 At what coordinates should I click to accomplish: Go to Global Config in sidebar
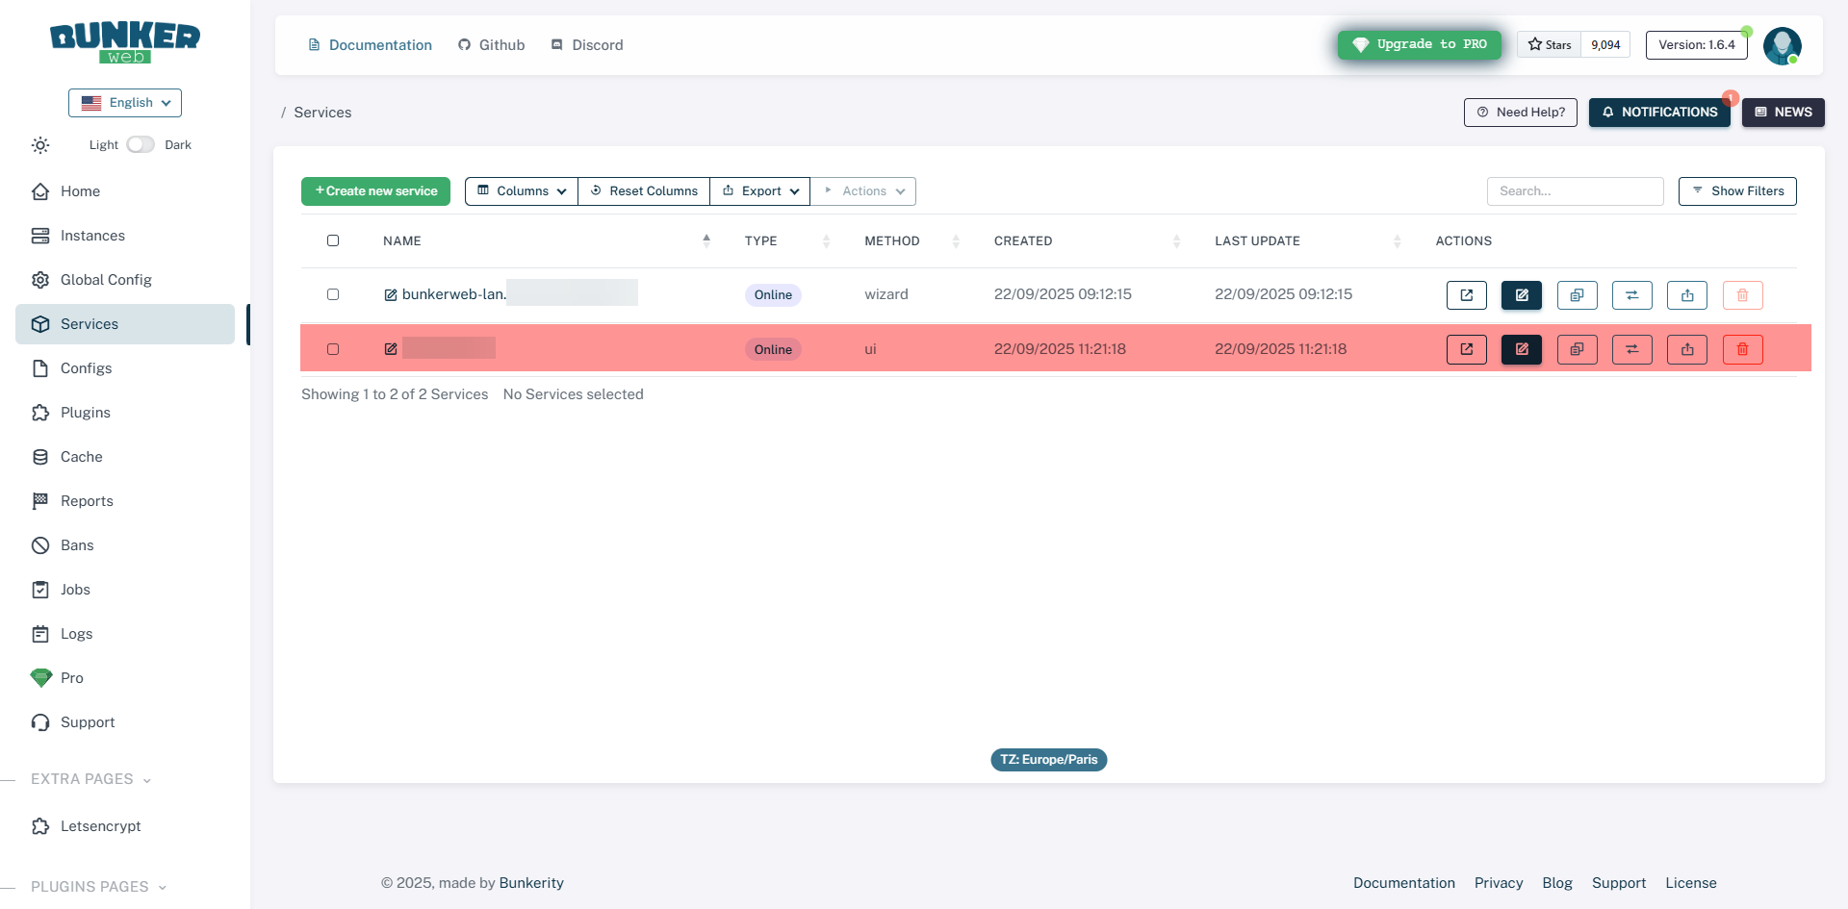pyautogui.click(x=106, y=280)
